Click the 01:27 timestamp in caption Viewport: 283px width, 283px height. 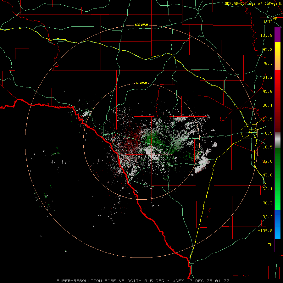pyautogui.click(x=222, y=281)
